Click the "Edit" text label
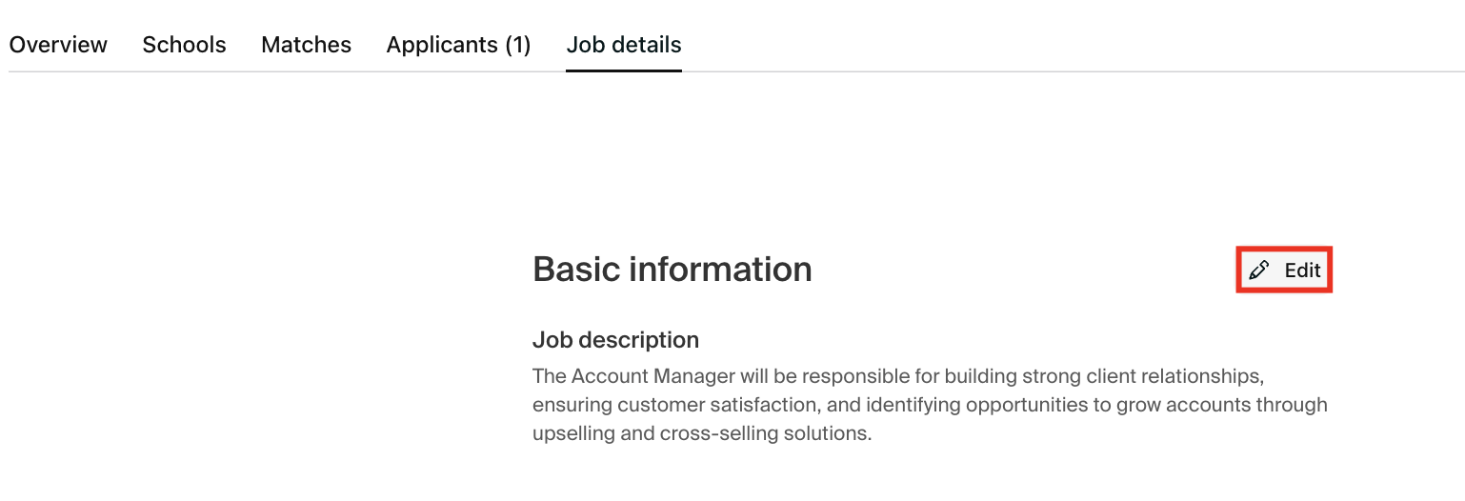This screenshot has height=501, width=1465. click(1302, 271)
